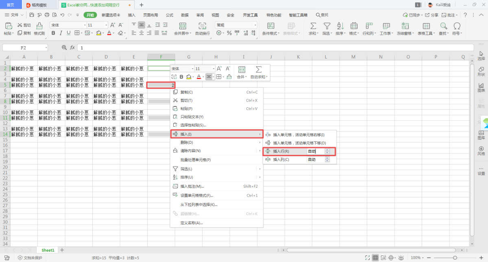
Task: Select 插入行(R) in the insert submenu
Action: click(x=281, y=152)
